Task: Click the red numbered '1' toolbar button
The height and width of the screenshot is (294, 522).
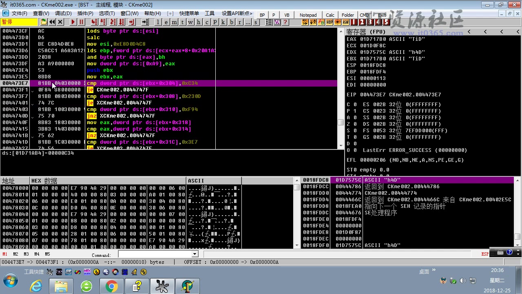Action: (x=354, y=22)
